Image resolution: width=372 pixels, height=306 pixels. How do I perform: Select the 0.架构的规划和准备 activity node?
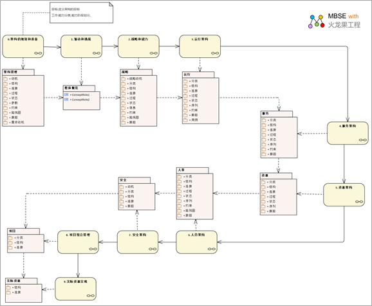point(23,46)
